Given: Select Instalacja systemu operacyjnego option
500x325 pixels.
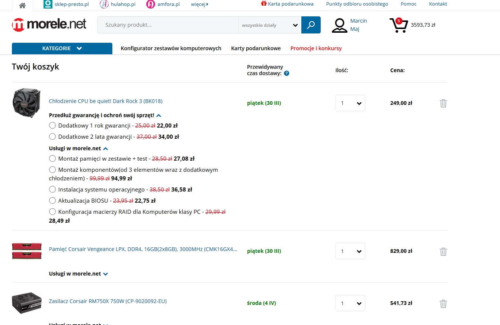Looking at the screenshot, I should (52, 189).
